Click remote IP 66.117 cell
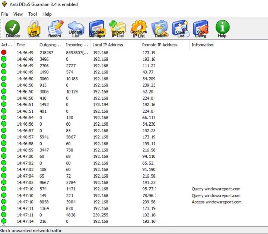 pyautogui.click(x=149, y=118)
